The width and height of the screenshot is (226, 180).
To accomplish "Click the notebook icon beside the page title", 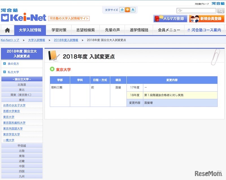I will click(53, 56).
